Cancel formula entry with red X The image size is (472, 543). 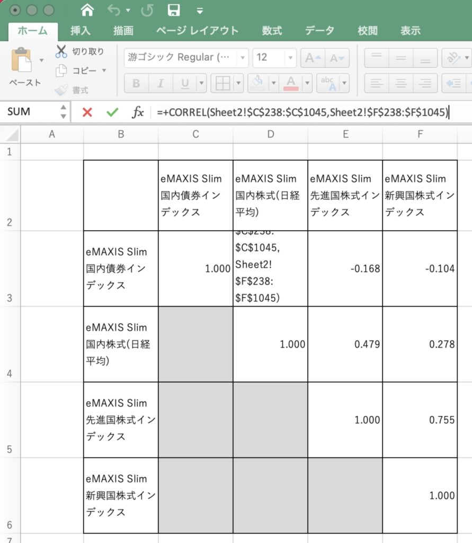coord(87,112)
